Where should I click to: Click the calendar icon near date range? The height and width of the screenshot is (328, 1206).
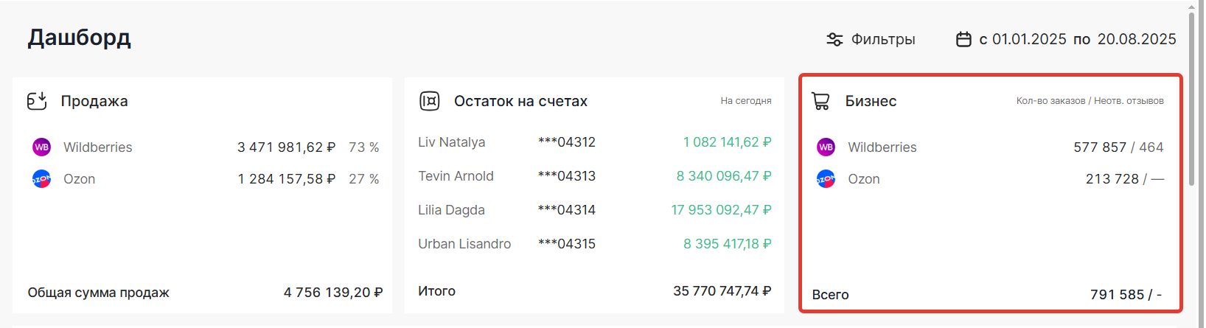(963, 39)
